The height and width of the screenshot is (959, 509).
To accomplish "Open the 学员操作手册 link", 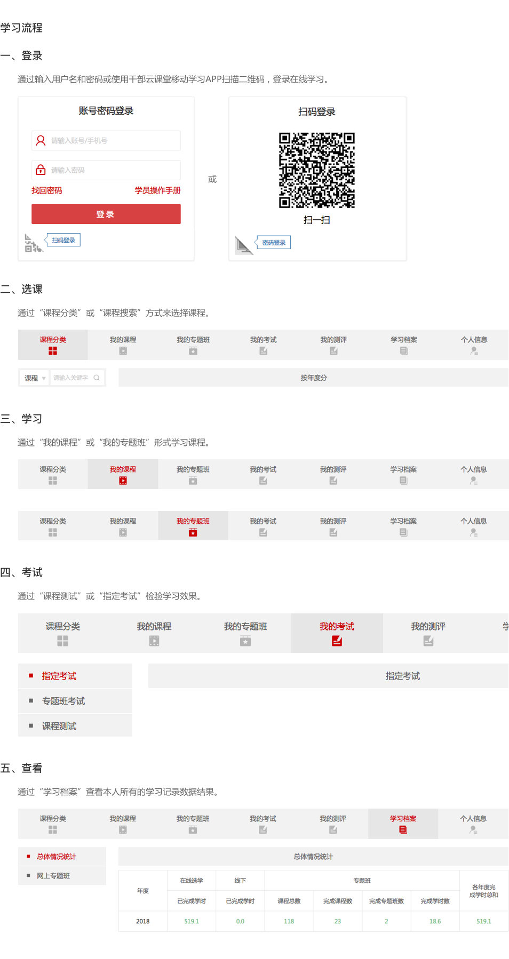I will pyautogui.click(x=157, y=190).
